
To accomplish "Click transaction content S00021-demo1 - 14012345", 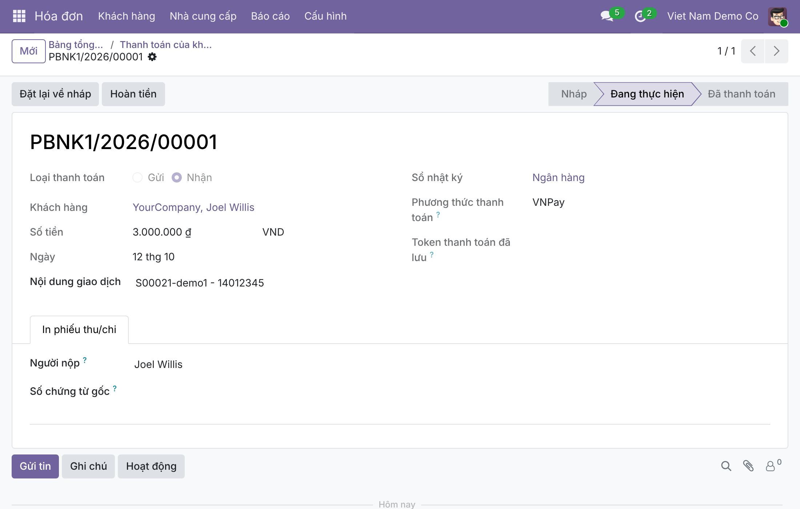I will pos(200,283).
